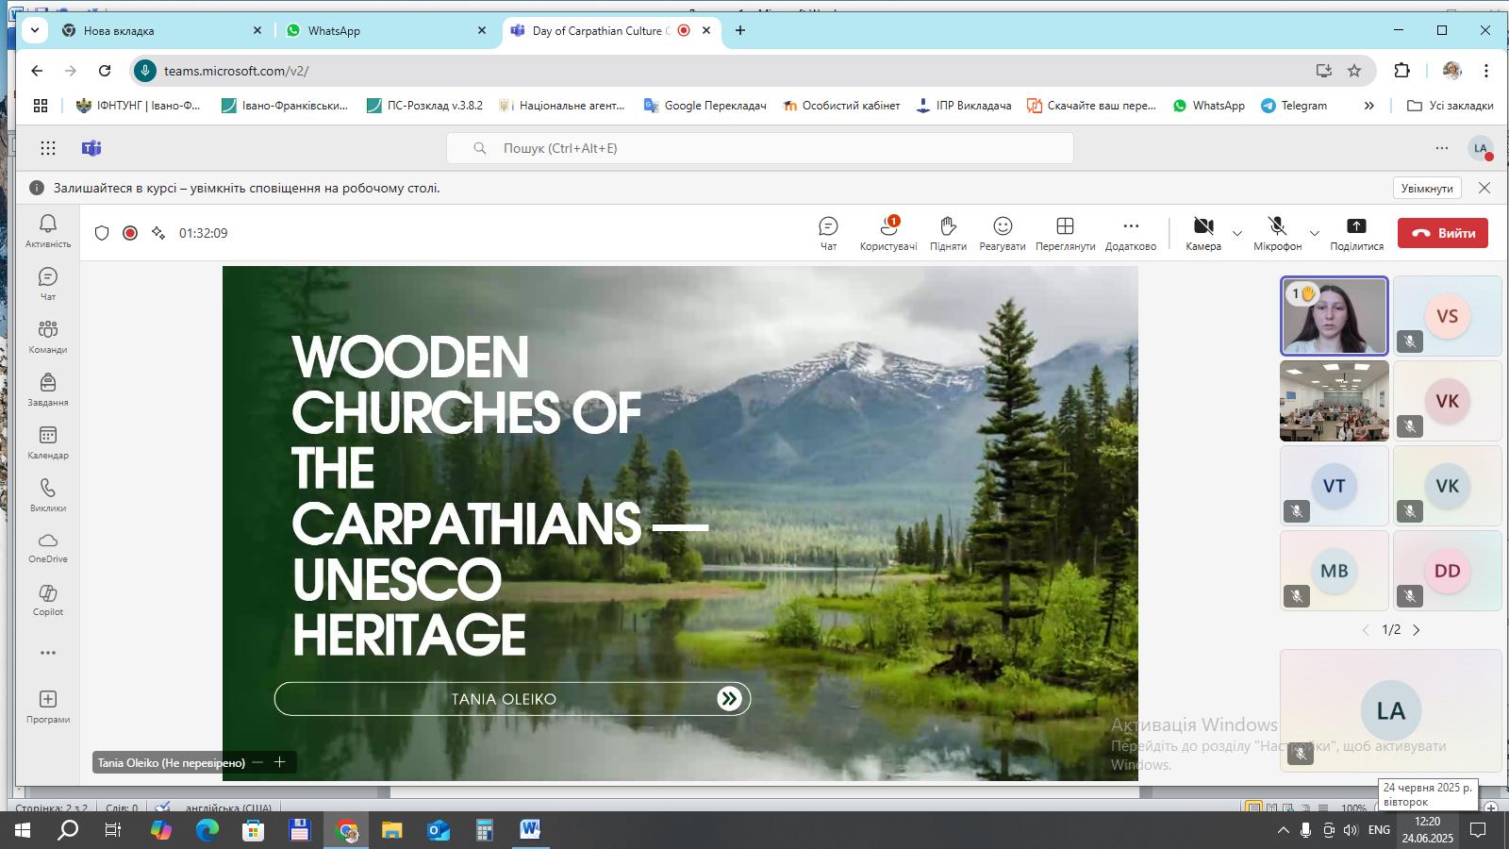Viewport: 1509px width, 849px height.
Task: Open Copilot in the Teams sidebar
Action: 48,600
